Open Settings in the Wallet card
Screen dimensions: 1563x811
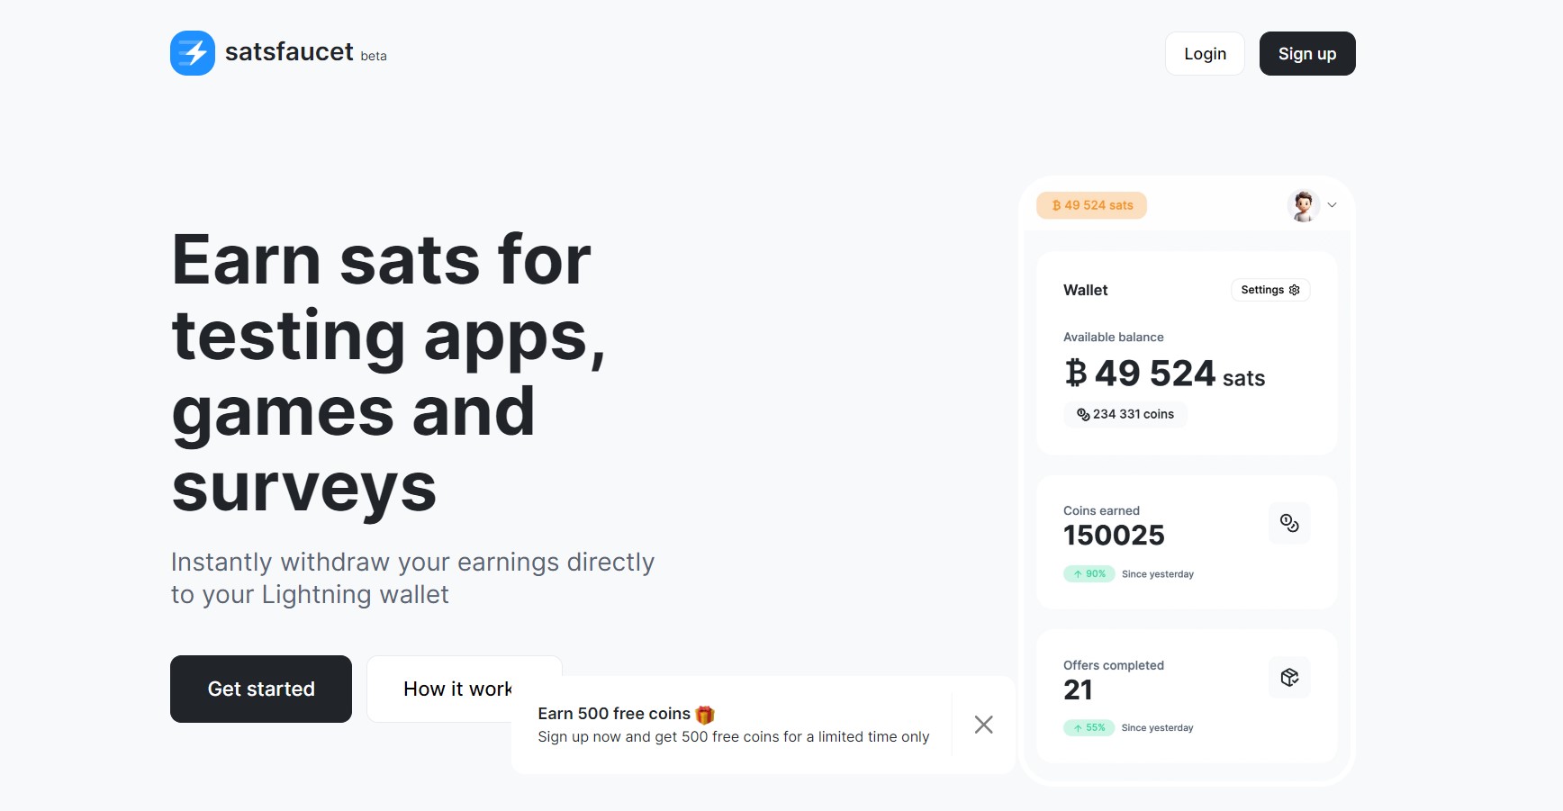pos(1270,290)
